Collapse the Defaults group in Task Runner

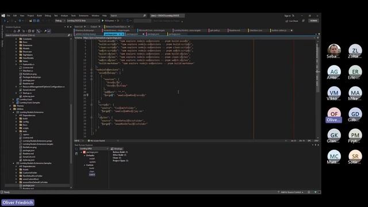[85, 155]
